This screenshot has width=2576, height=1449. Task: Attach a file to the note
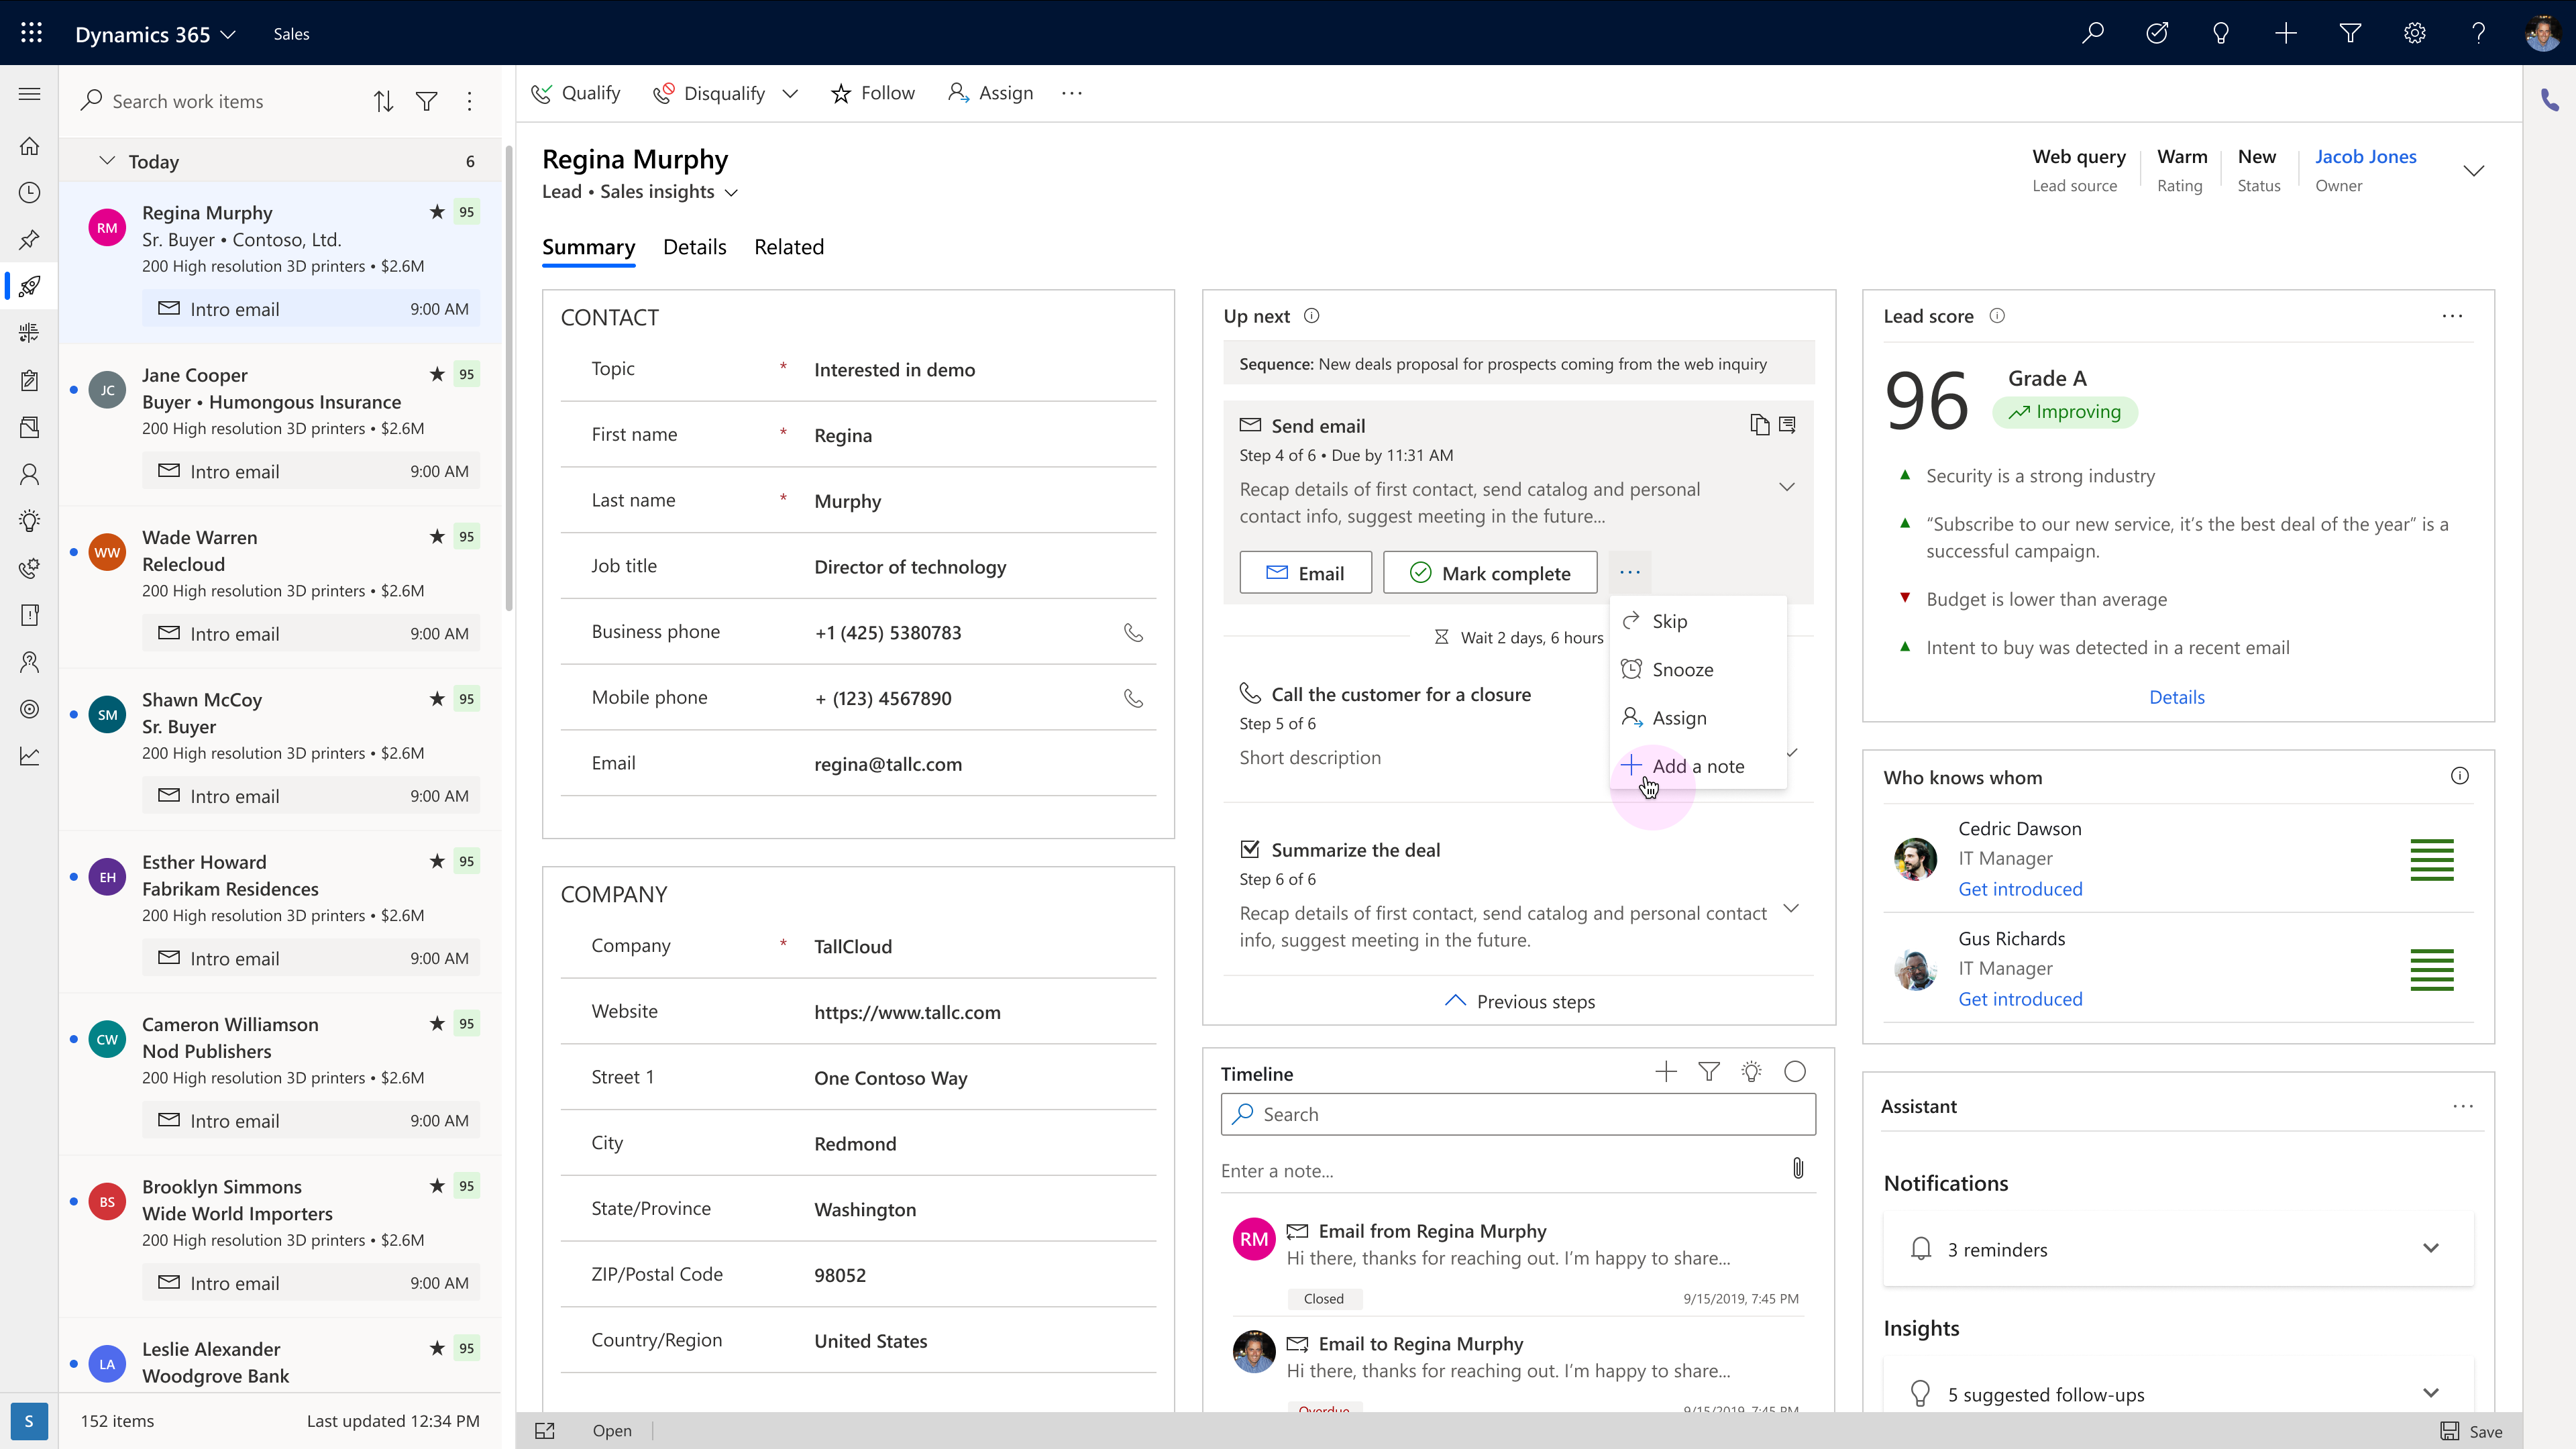point(1798,1169)
